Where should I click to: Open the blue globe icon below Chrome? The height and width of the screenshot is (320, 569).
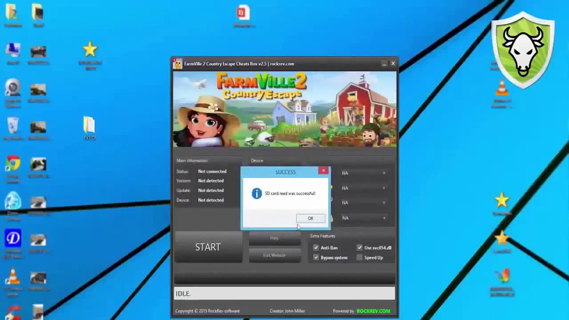[13, 200]
